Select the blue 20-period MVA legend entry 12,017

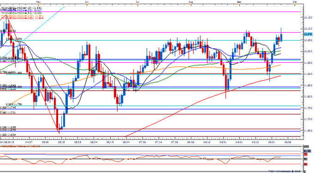[x=22, y=10]
